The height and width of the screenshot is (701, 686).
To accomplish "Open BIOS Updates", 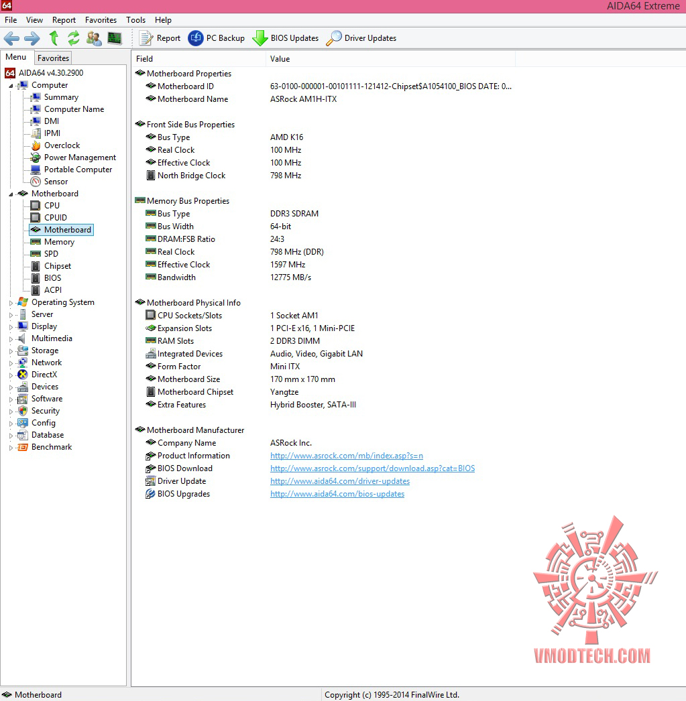I will 285,38.
